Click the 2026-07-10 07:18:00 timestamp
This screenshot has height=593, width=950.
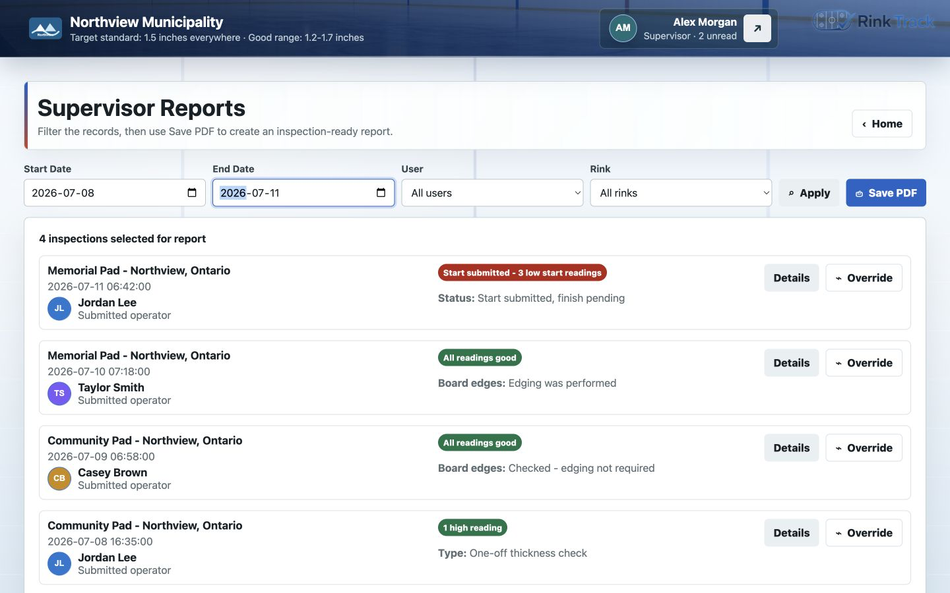pos(99,372)
